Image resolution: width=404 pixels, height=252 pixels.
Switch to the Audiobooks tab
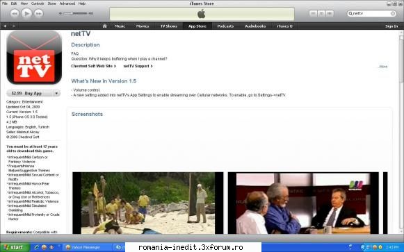point(255,26)
